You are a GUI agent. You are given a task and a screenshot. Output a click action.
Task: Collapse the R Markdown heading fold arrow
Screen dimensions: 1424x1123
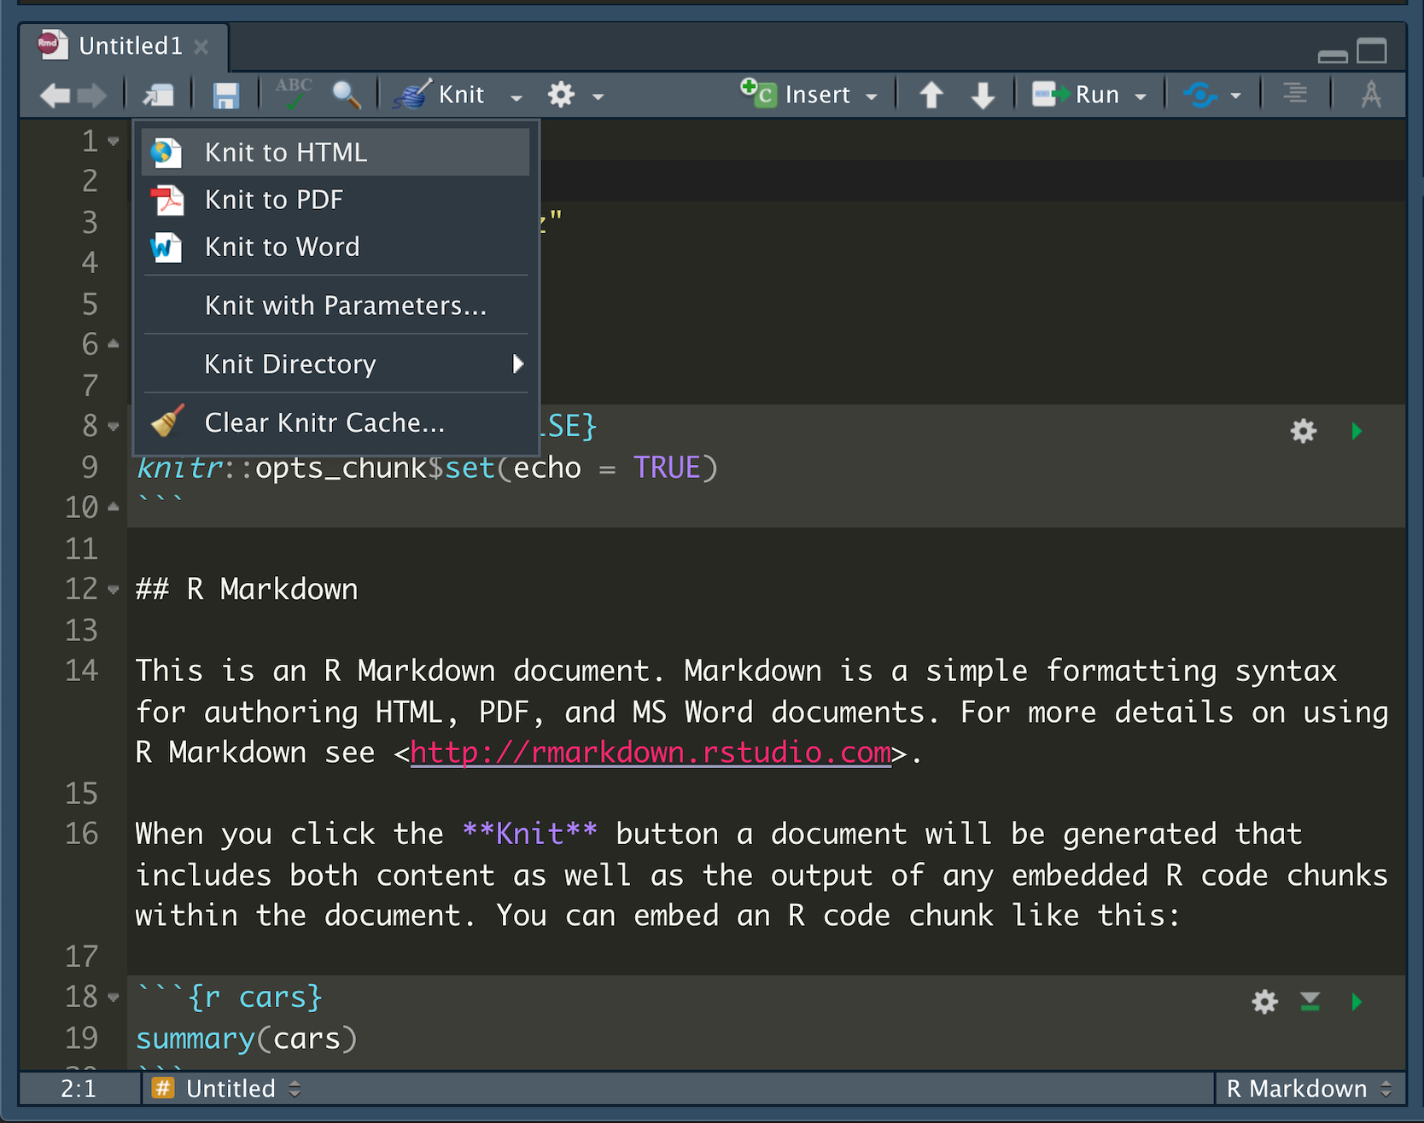tap(114, 589)
